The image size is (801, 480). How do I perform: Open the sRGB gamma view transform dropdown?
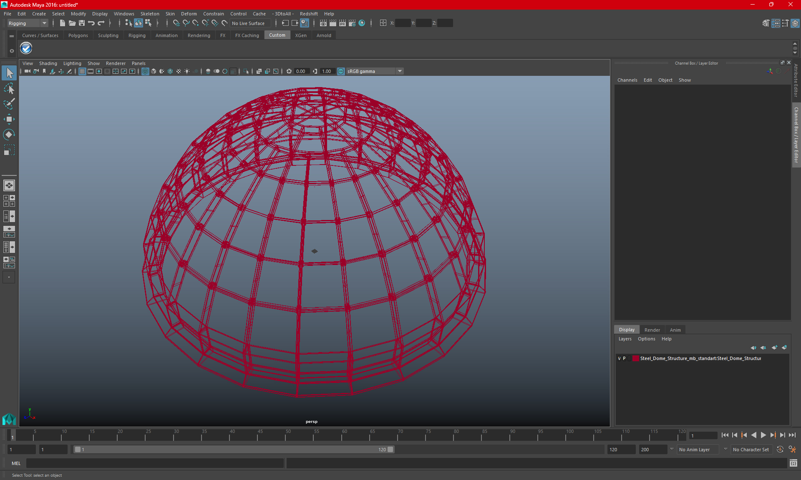[400, 71]
